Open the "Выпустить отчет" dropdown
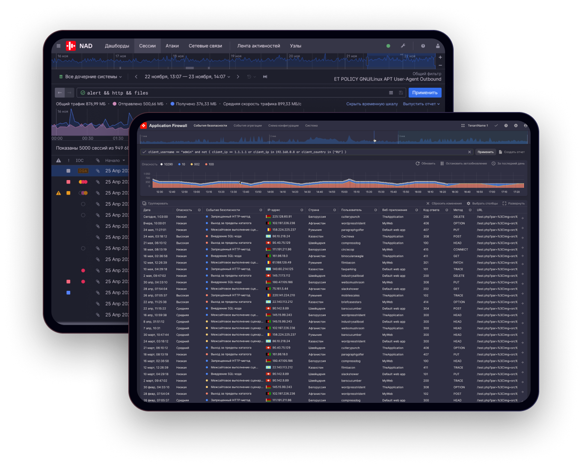 click(421, 104)
